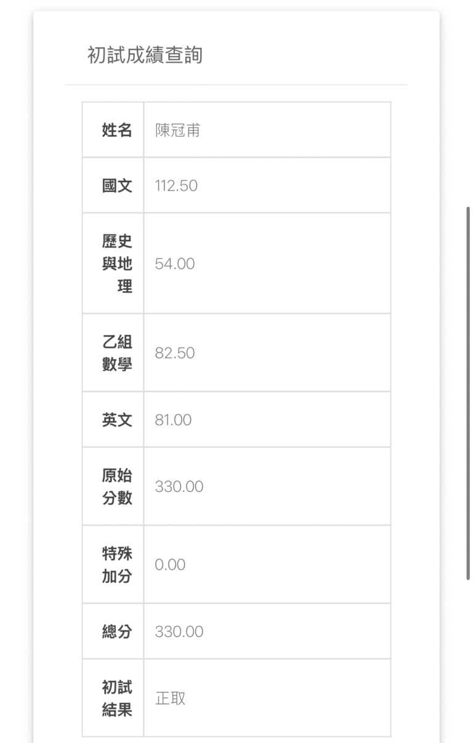The width and height of the screenshot is (473, 743).
Task: Select the 乙組數學 score 82.50
Action: [x=175, y=353]
